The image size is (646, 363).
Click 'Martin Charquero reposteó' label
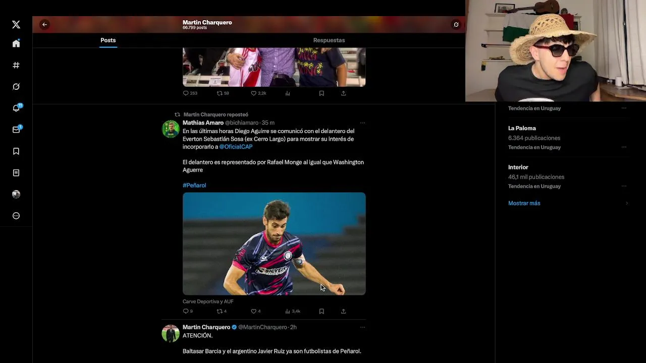coord(216,114)
